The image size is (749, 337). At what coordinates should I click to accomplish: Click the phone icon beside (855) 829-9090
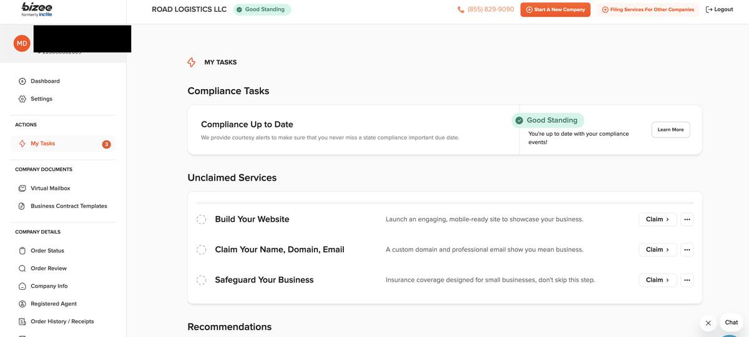[461, 9]
